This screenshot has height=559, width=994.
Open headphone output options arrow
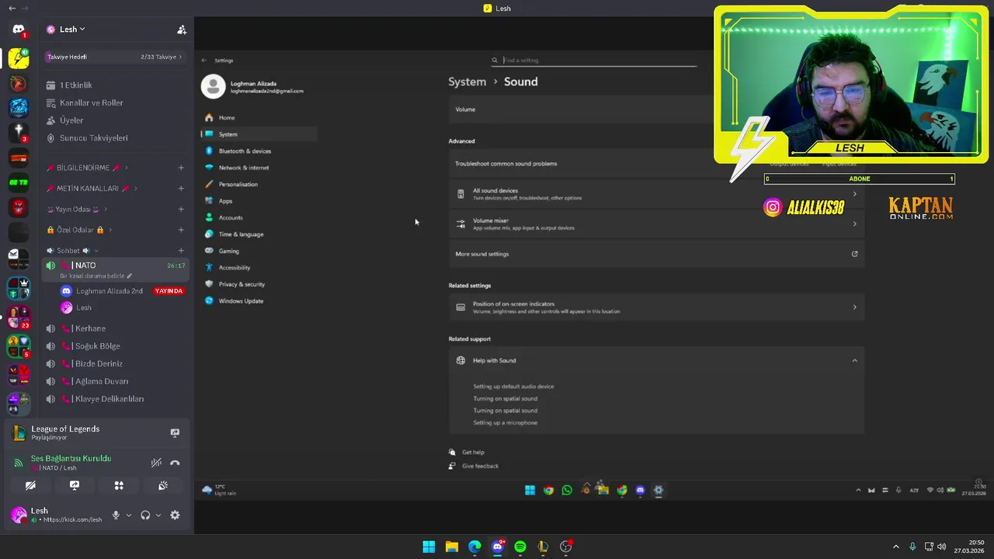(158, 515)
